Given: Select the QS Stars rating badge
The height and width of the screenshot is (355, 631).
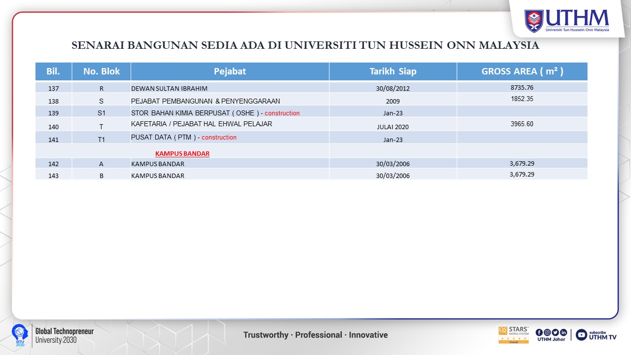Looking at the screenshot, I should point(513,334).
